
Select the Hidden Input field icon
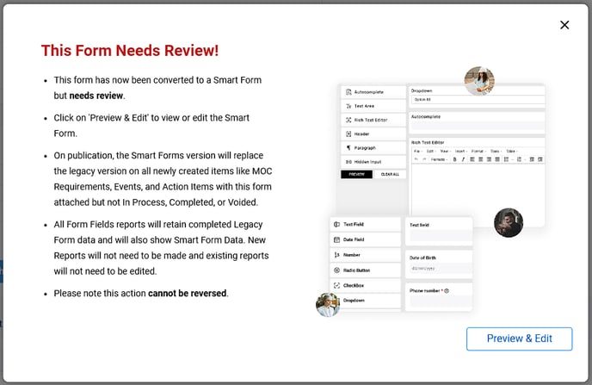[x=348, y=162]
